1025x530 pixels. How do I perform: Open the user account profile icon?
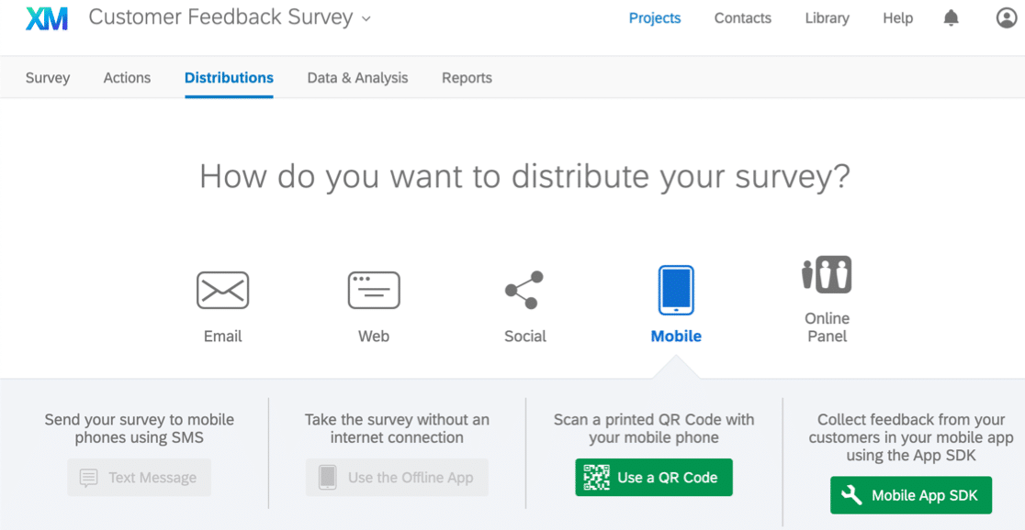point(1007,18)
